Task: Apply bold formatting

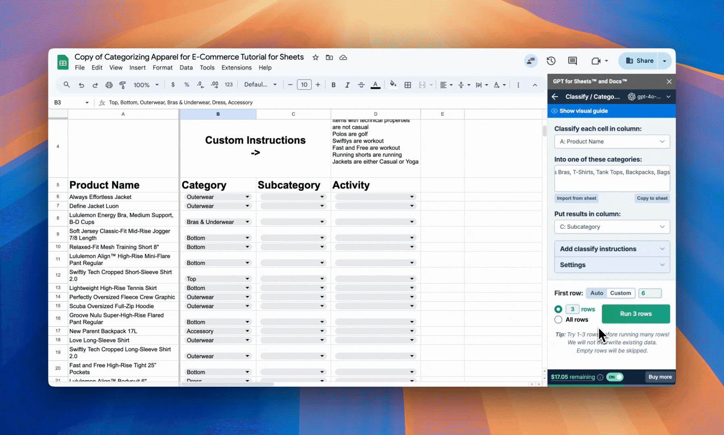Action: [333, 85]
